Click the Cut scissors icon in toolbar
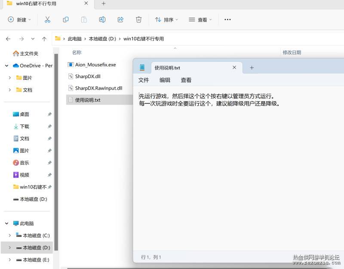 [47, 20]
